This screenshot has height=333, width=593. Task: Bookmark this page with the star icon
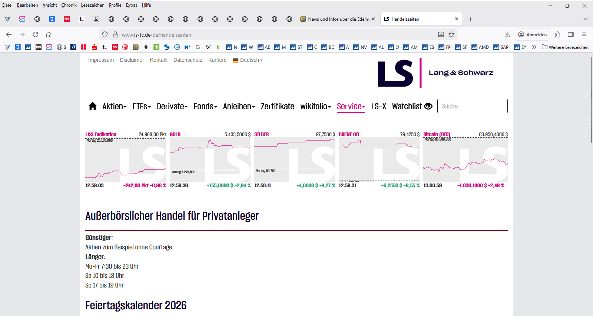pyautogui.click(x=451, y=34)
